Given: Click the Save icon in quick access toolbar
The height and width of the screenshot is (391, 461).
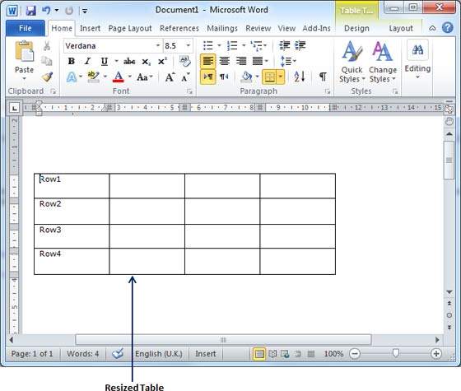Looking at the screenshot, I should pyautogui.click(x=30, y=11).
